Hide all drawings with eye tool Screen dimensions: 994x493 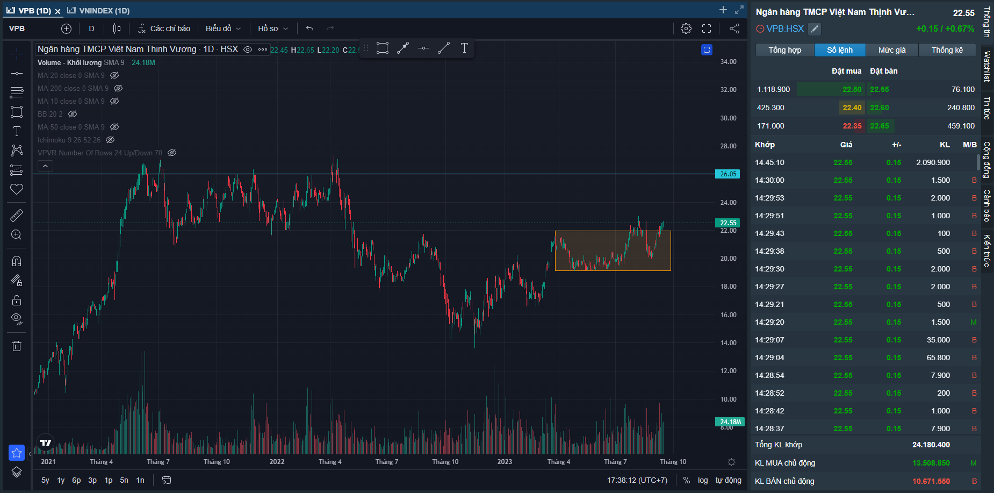17,319
